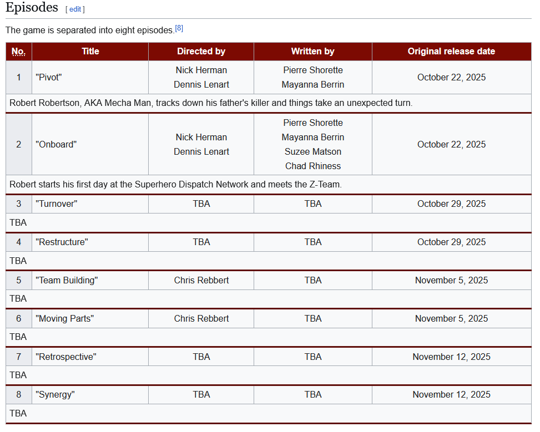Viewport: 540px width, 432px height.
Task: Click episode number 1 cell
Action: coord(19,78)
